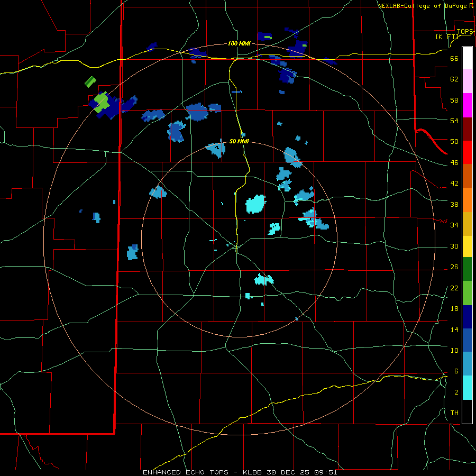476x476 pixels.
Task: Click the small striped green echo
Action: coord(90,81)
